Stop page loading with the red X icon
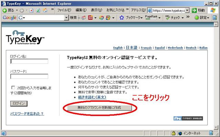The width and height of the screenshot is (220, 137). [32, 11]
